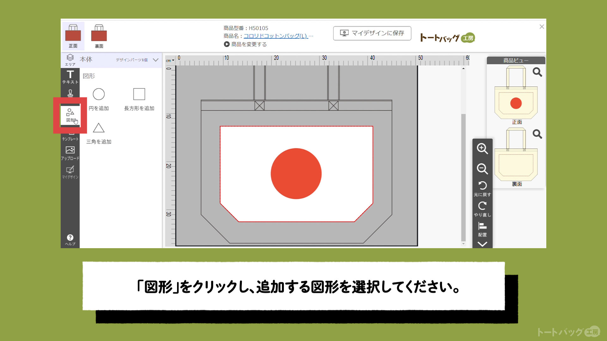This screenshot has width=607, height=341.
Task: Expand the デザインパーツ1個 chevron
Action: (156, 60)
